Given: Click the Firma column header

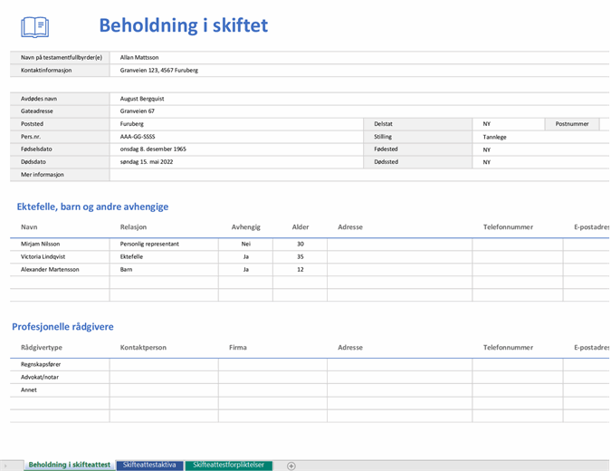Looking at the screenshot, I should (238, 348).
